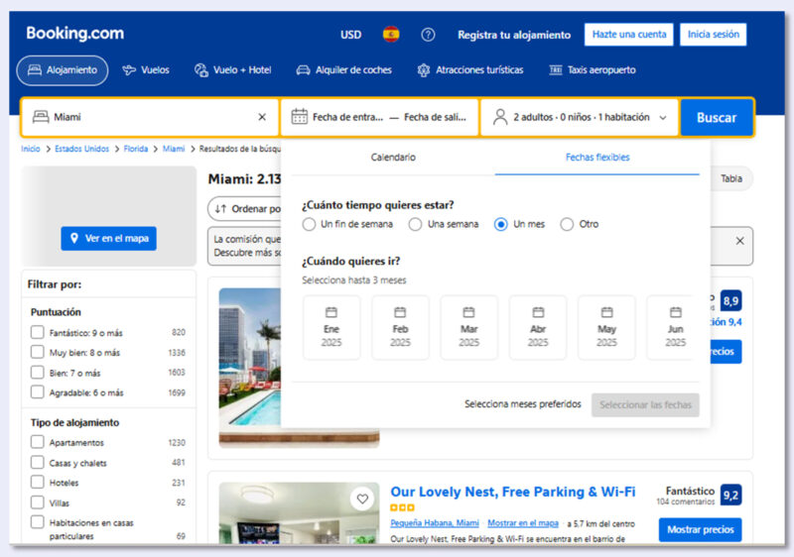Clear the Miami destination with X
The height and width of the screenshot is (557, 794).
click(x=262, y=117)
